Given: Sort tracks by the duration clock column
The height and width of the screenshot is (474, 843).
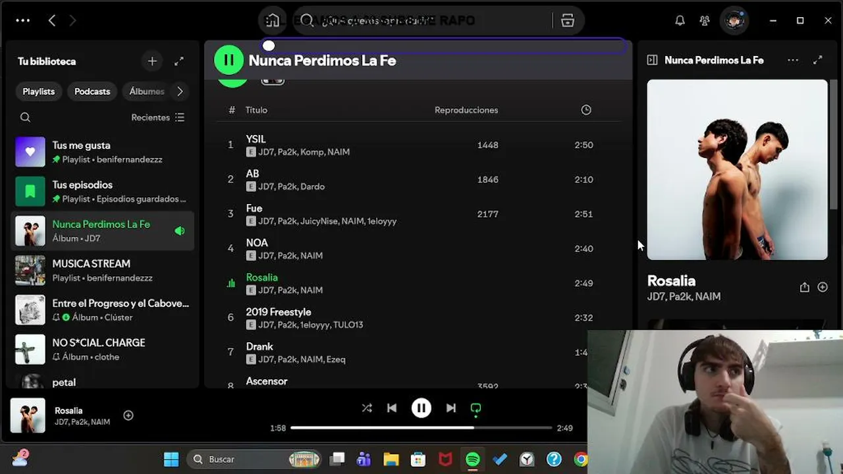Looking at the screenshot, I should (586, 110).
